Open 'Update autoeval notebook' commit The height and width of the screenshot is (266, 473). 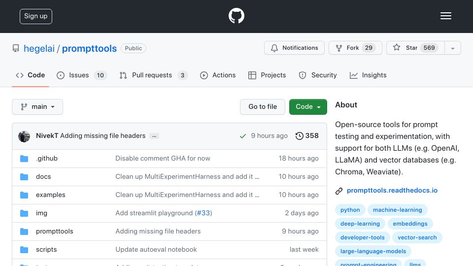156,249
